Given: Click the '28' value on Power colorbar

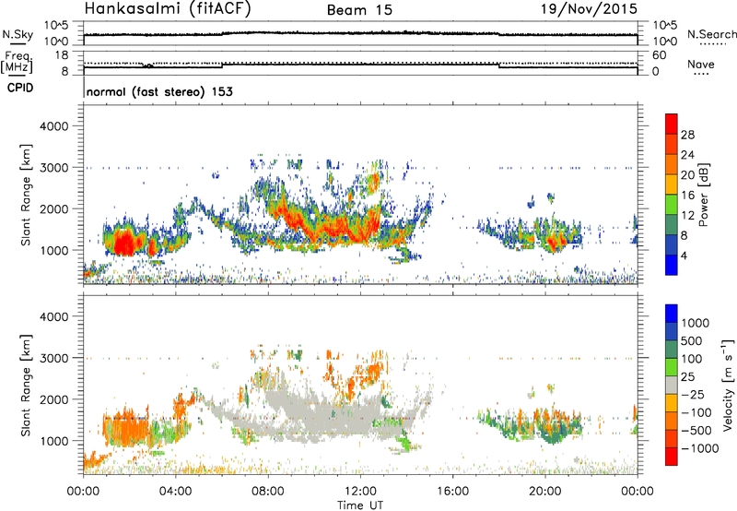Looking at the screenshot, I should pos(687,135).
